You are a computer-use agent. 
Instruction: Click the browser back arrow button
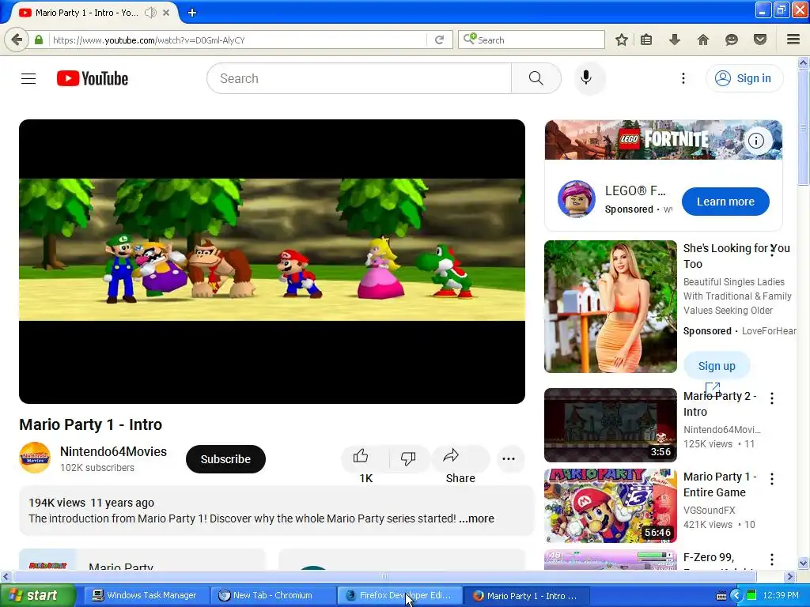[x=17, y=40]
